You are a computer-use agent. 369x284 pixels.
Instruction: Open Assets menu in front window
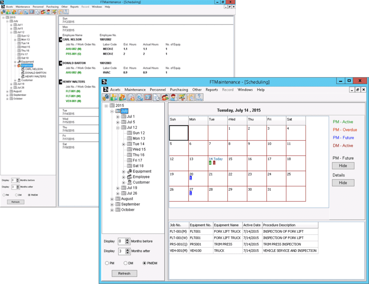click(x=115, y=90)
